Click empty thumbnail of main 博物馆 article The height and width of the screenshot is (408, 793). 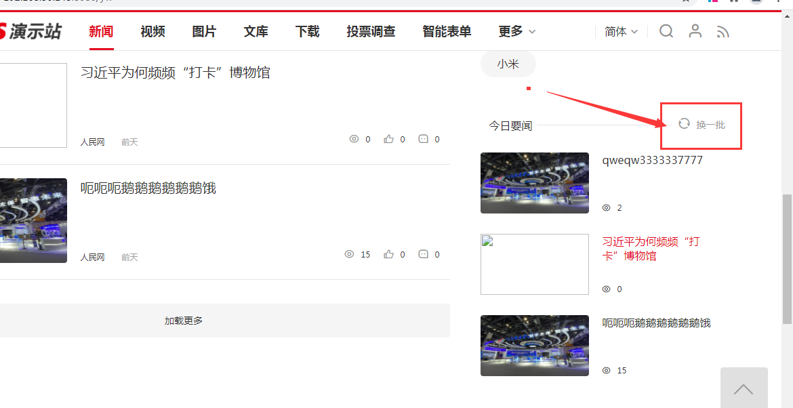click(33, 105)
